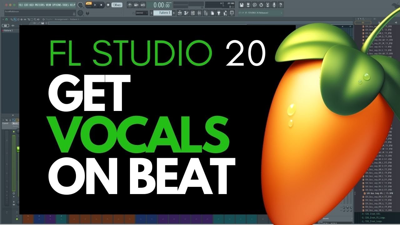Open the ADD menu
This screenshot has height=225, width=400.
coord(32,5)
